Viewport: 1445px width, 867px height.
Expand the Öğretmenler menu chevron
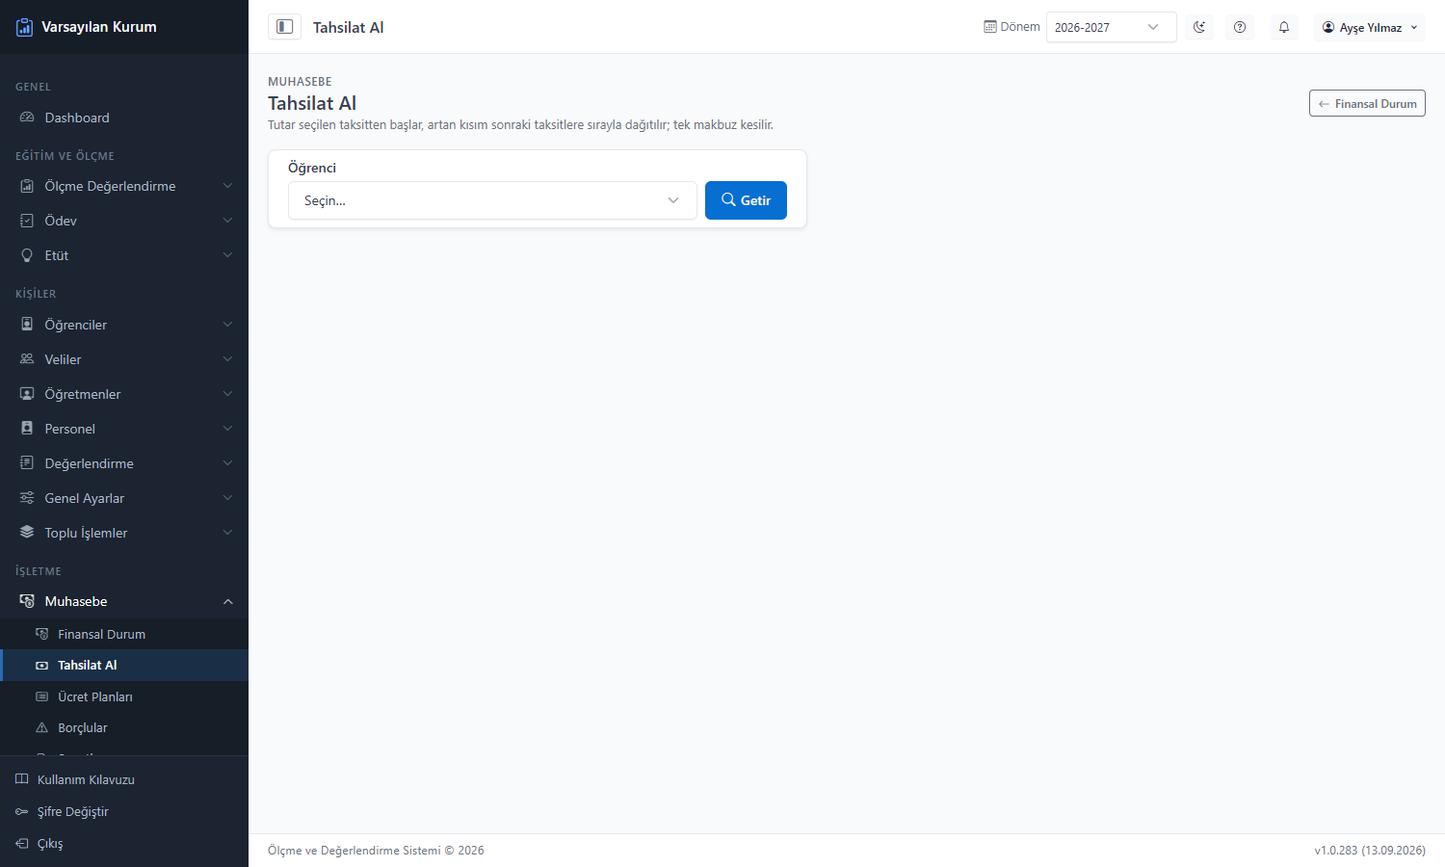228,394
